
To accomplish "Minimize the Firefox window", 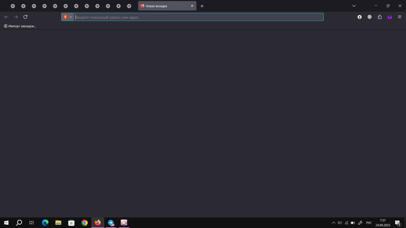I will click(x=376, y=6).
